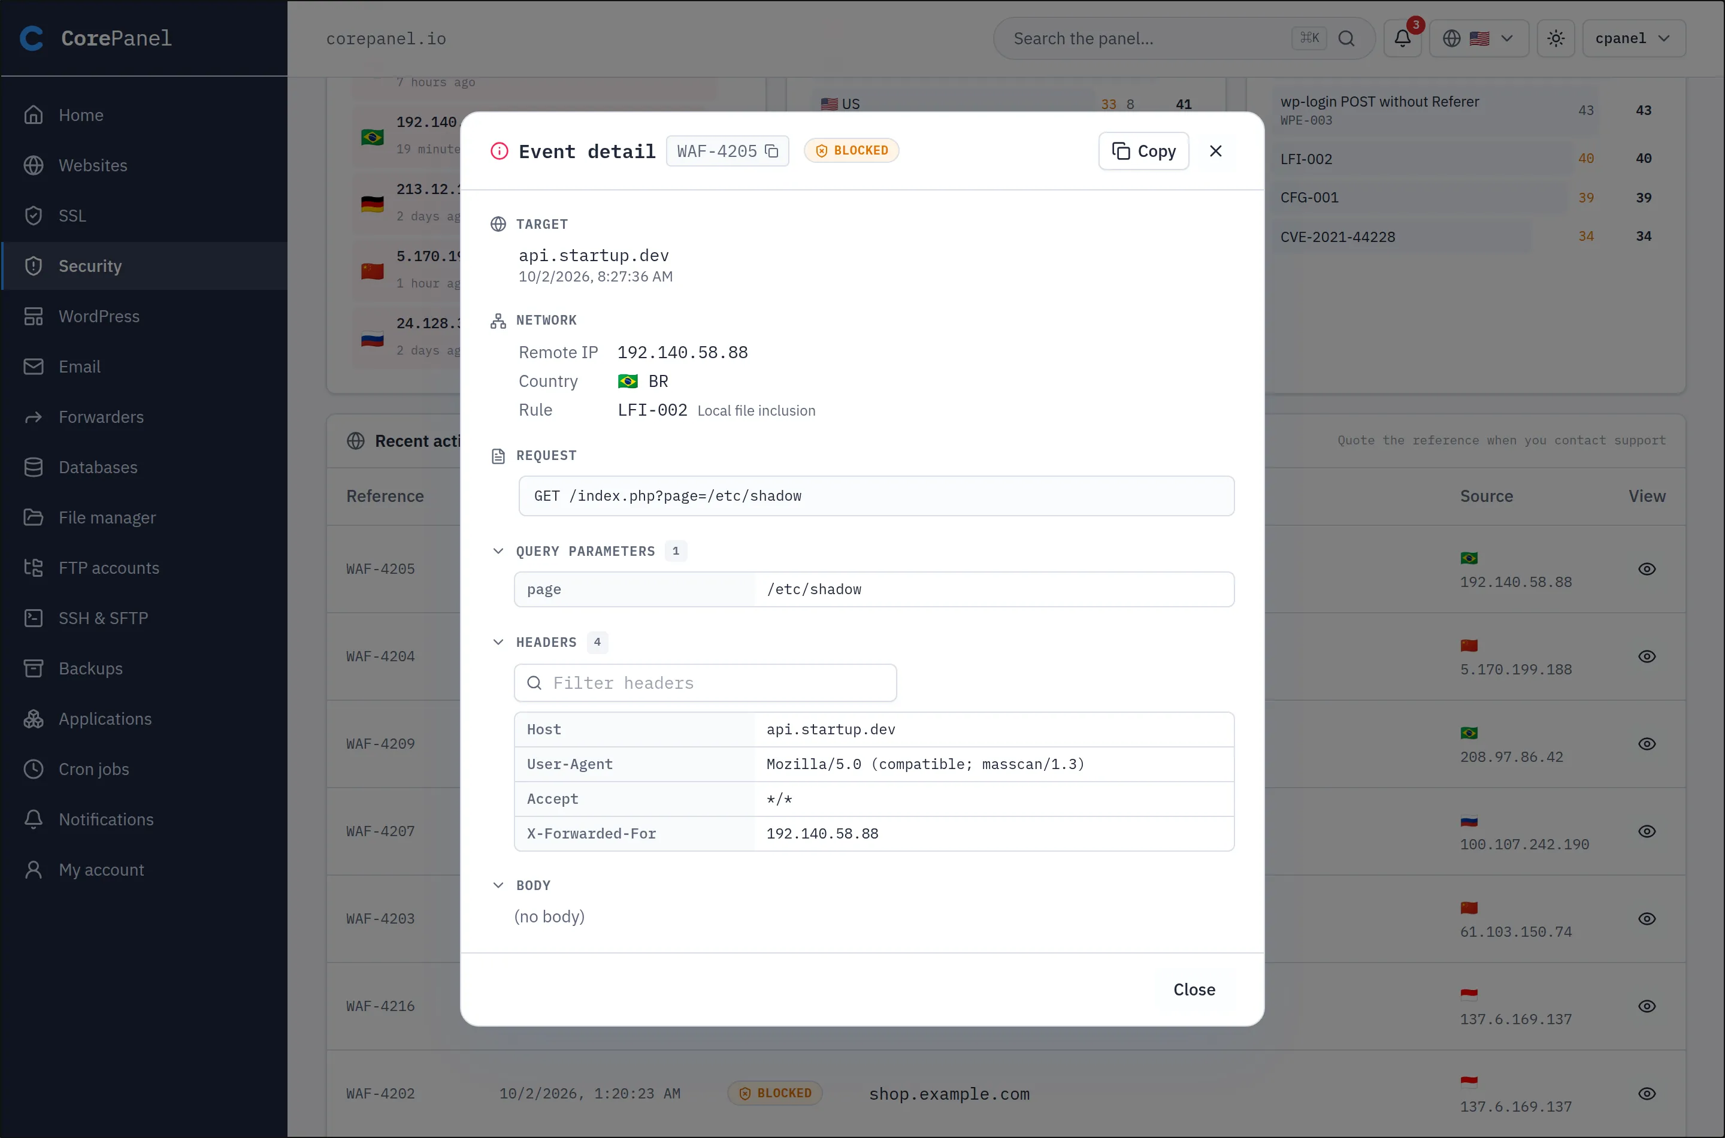
Task: Close the event detail dialog with X
Action: (1215, 151)
